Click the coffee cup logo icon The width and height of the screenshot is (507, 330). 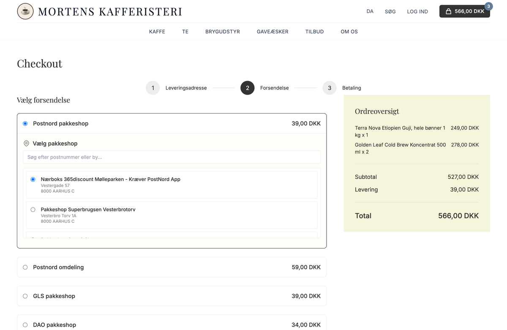[x=25, y=11]
